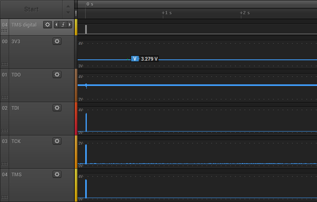This screenshot has width=317, height=202.
Task: Jump to previous edge on TMS digital
Action: (56, 25)
